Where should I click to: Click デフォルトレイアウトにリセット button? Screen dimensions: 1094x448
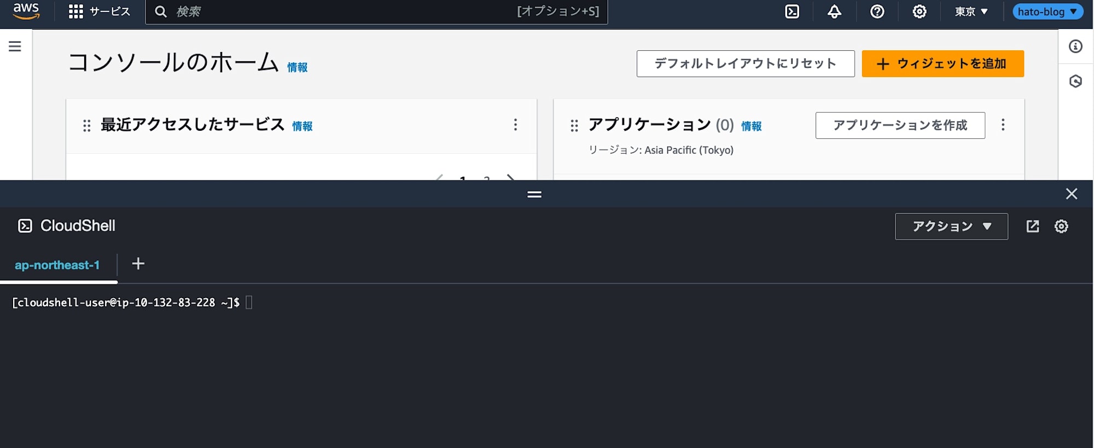pos(746,63)
